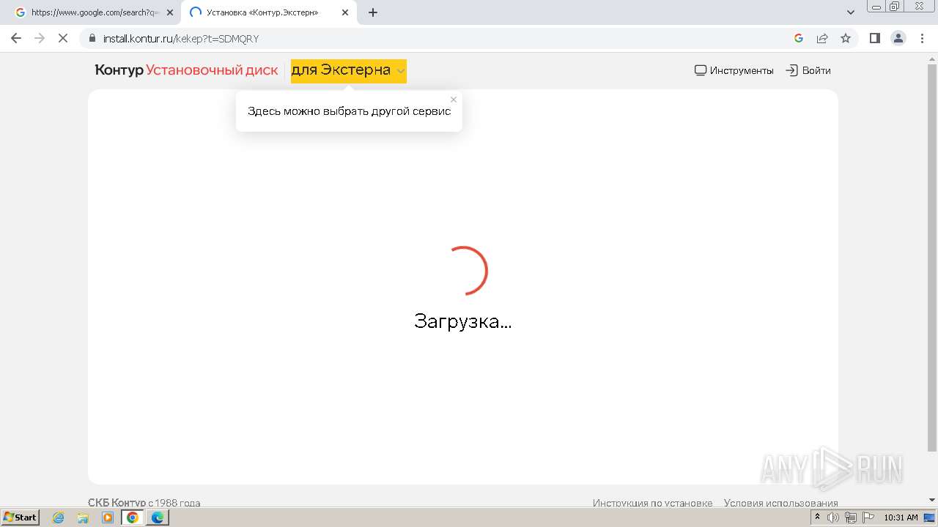This screenshot has height=527, width=938.
Task: Open Windows Media Player from taskbar
Action: click(x=108, y=517)
